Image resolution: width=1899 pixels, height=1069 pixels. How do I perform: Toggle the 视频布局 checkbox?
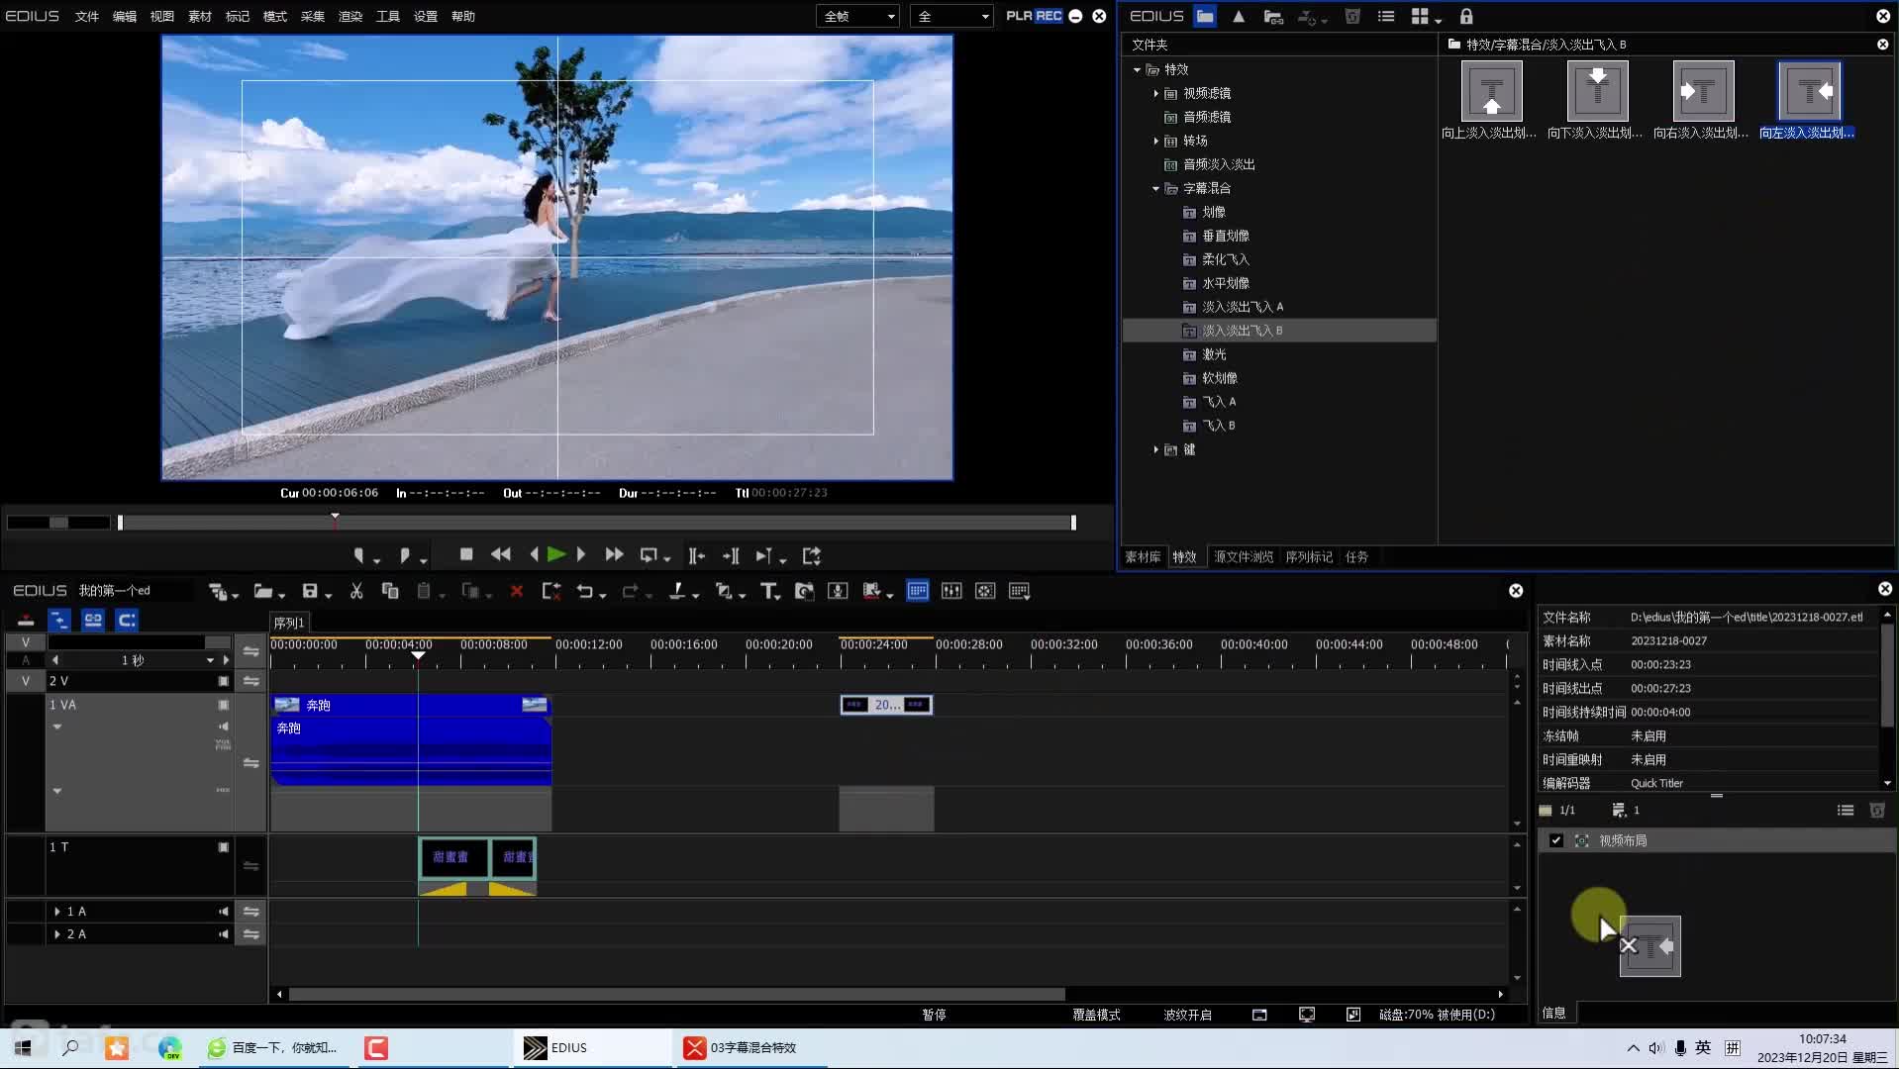click(x=1556, y=840)
